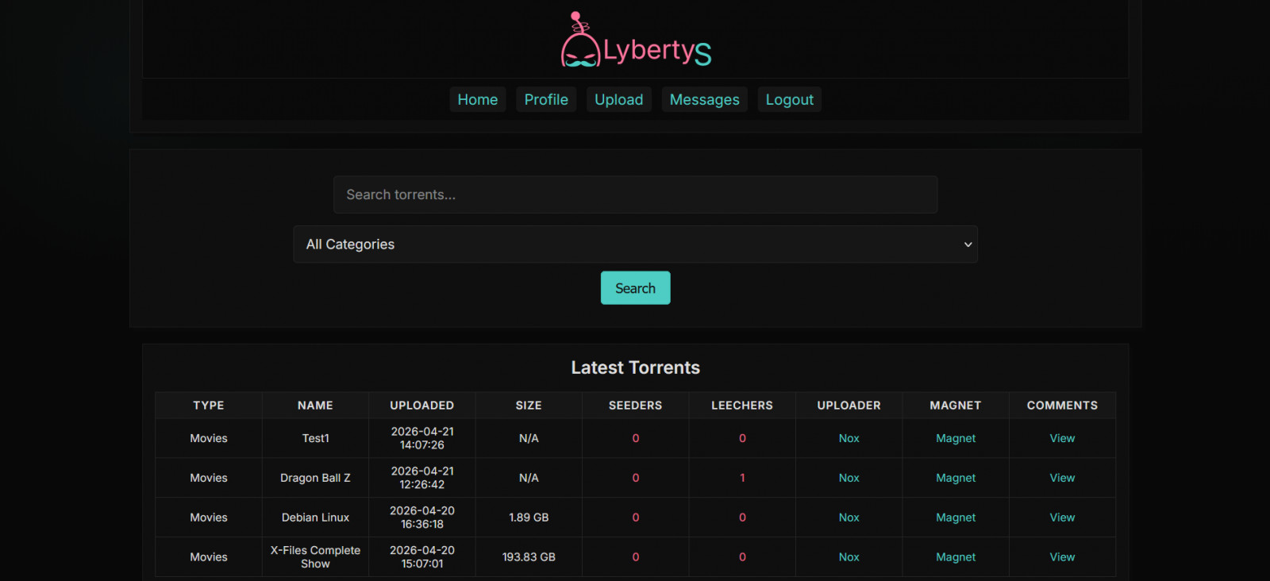Open the Upload page
The height and width of the screenshot is (581, 1270).
click(x=618, y=99)
